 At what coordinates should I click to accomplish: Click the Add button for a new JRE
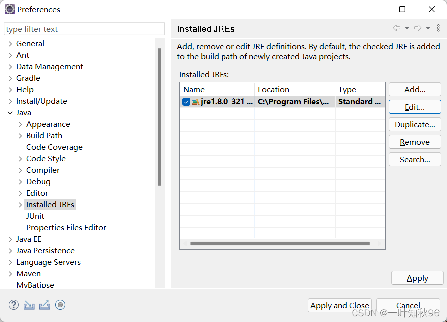[415, 89]
